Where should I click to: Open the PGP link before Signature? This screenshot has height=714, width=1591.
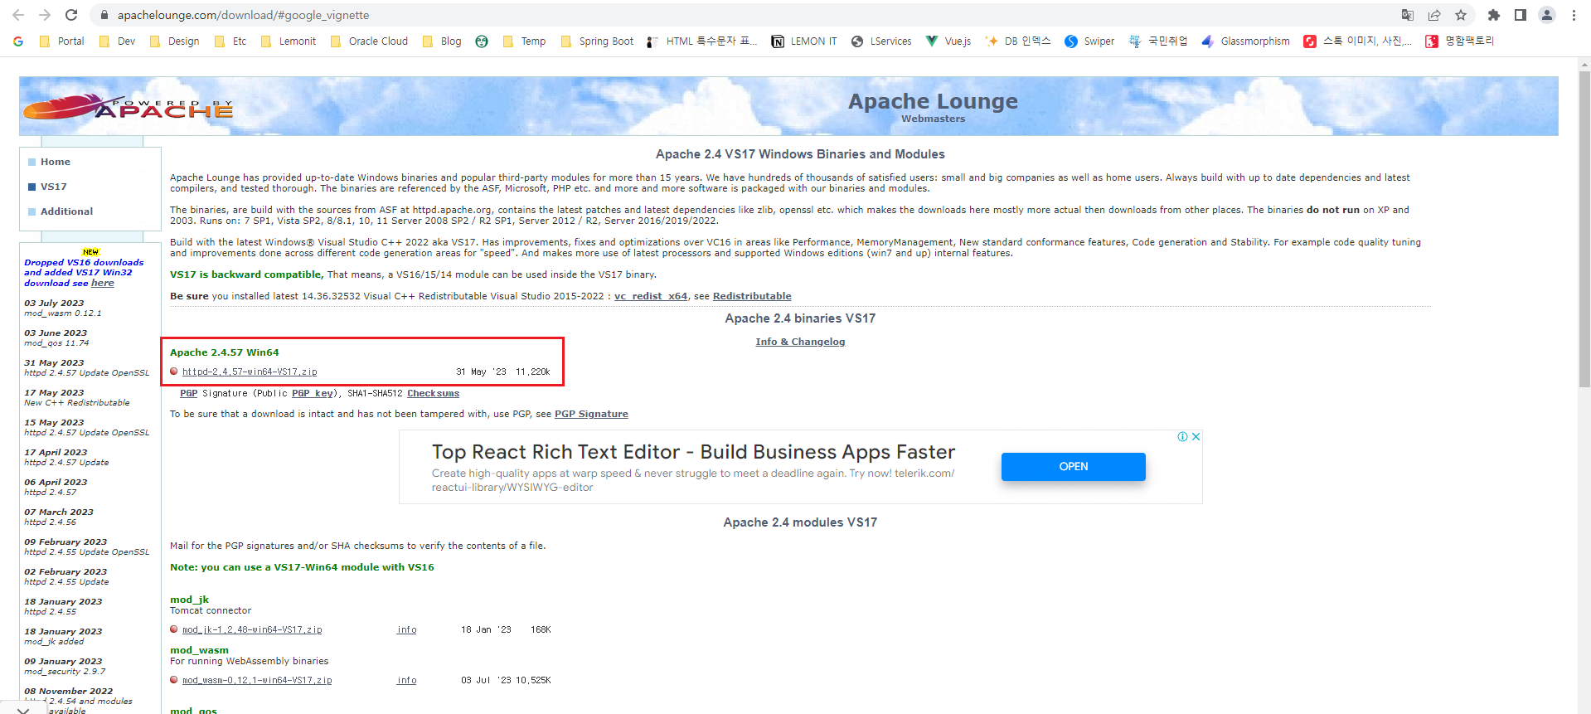(189, 393)
